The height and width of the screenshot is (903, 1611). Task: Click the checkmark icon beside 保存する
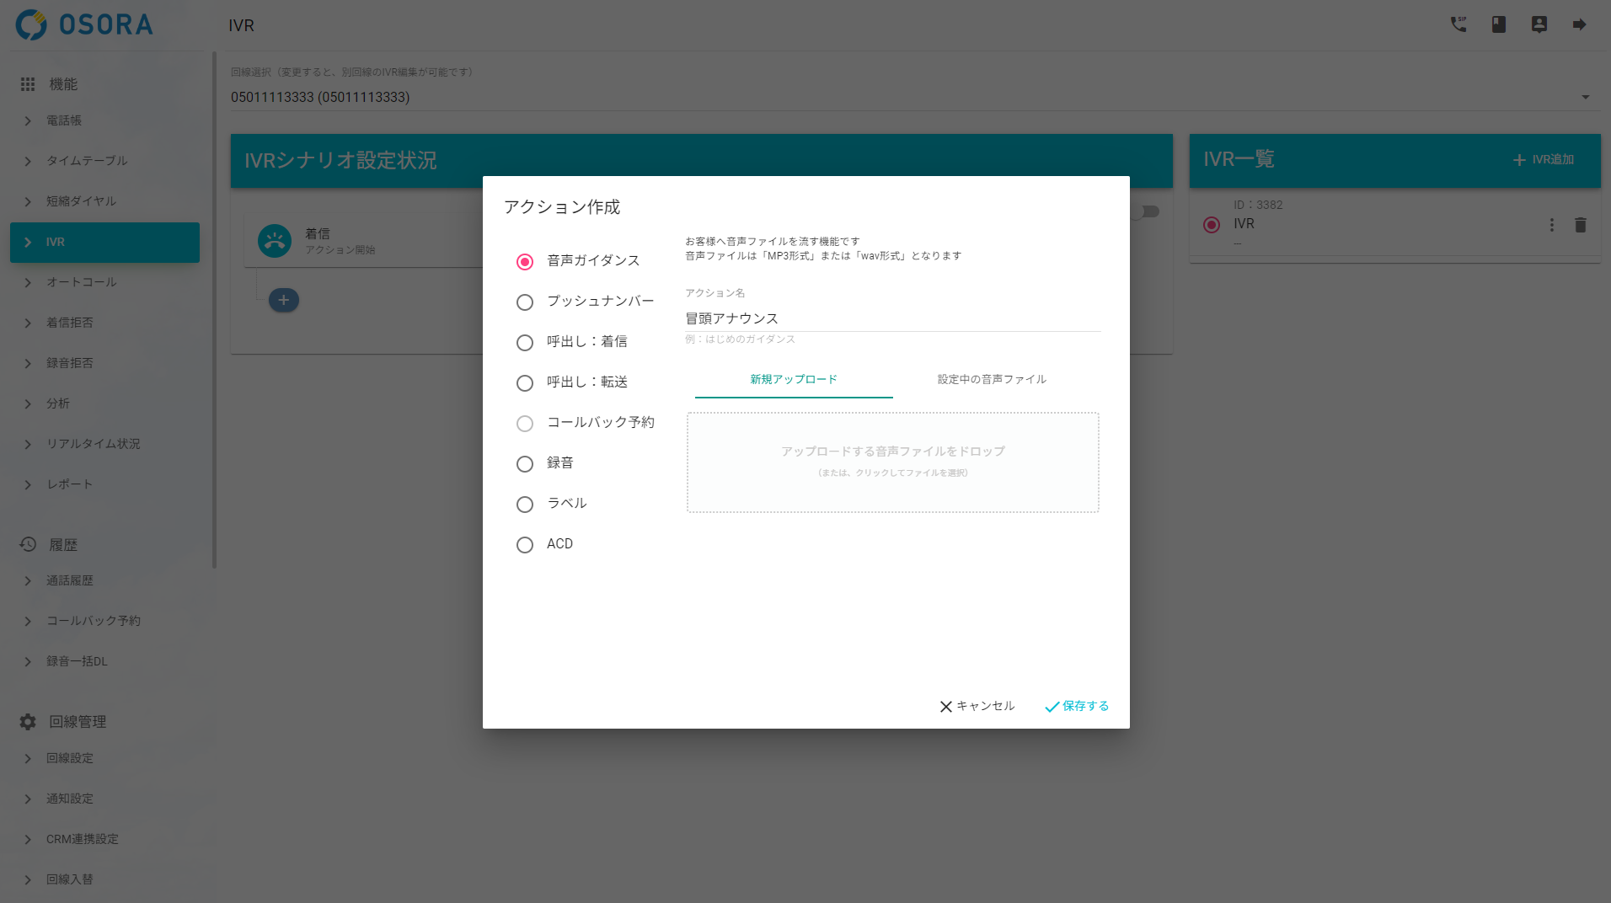1052,707
